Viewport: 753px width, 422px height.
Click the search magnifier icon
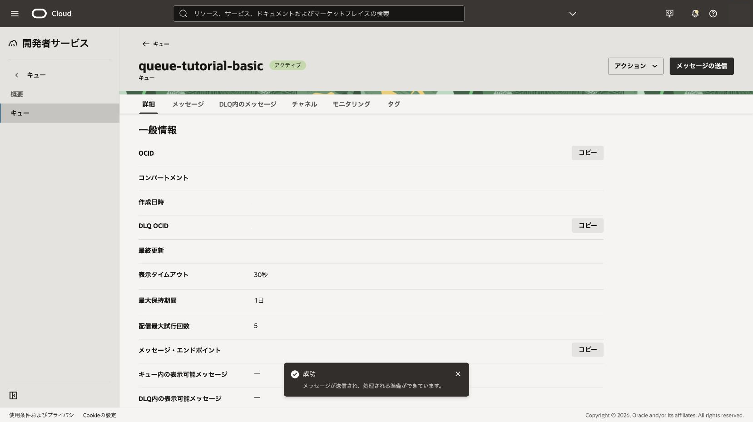(x=183, y=14)
